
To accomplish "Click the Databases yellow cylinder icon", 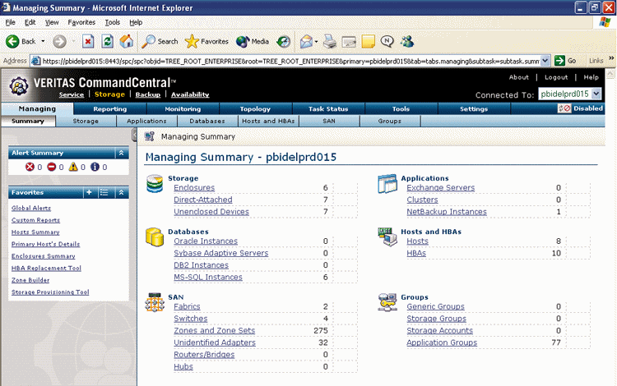I will click(155, 237).
